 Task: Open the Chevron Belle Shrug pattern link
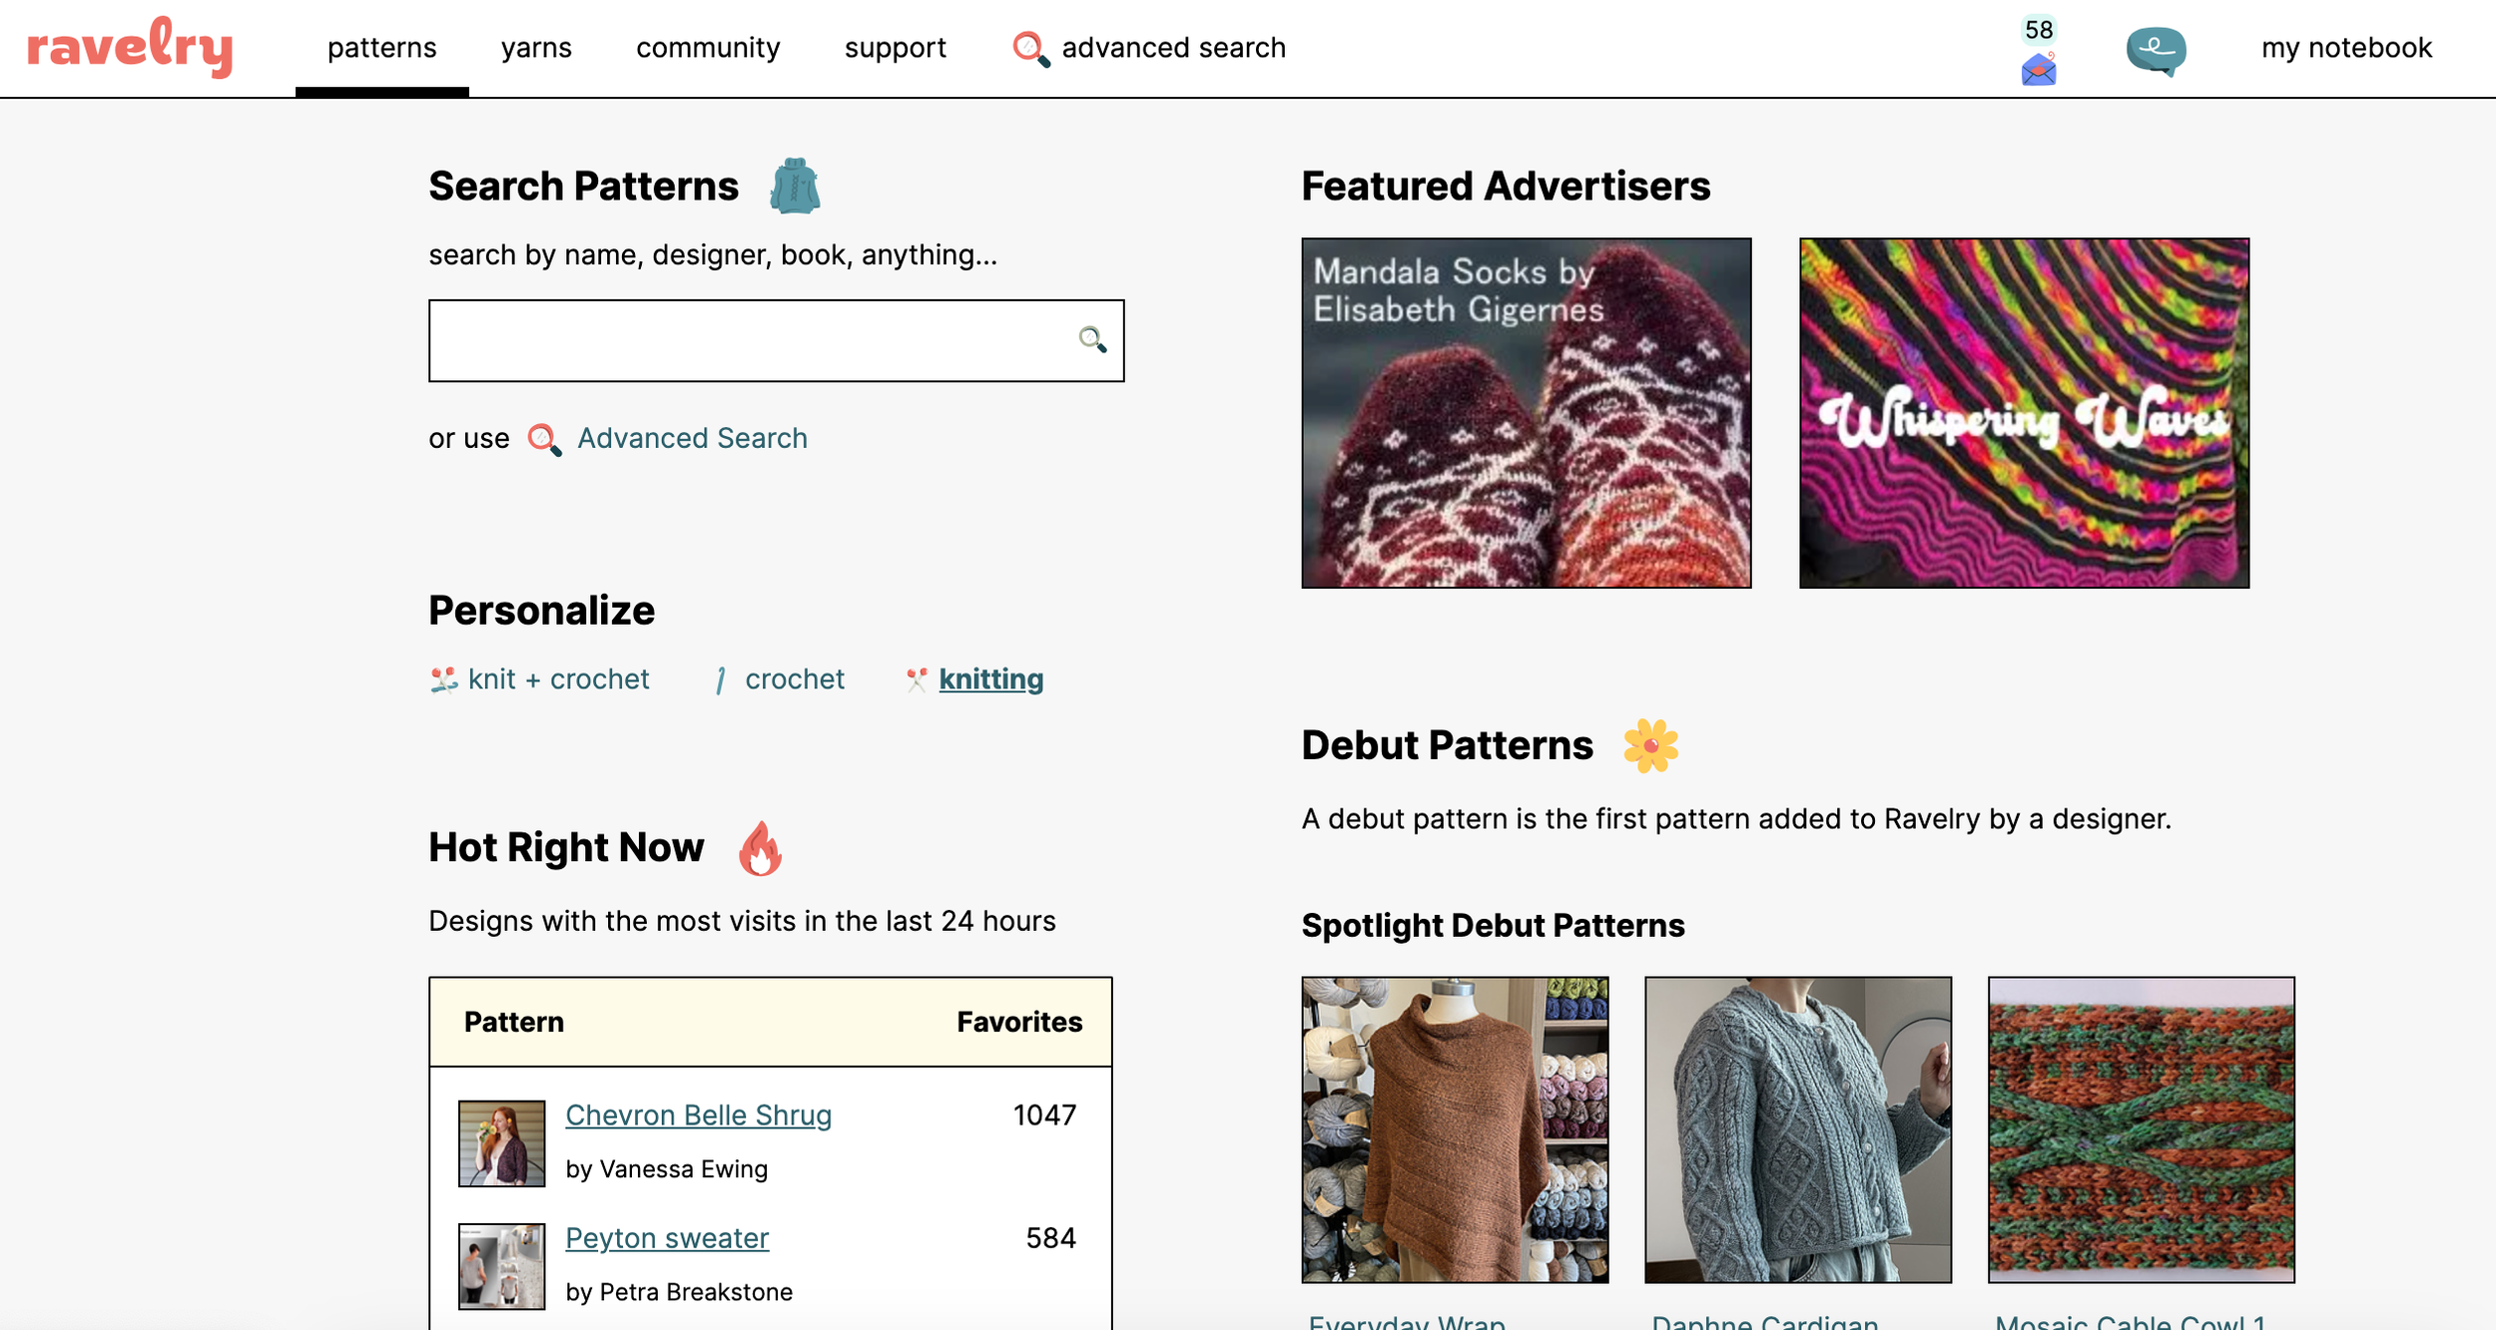click(x=698, y=1115)
